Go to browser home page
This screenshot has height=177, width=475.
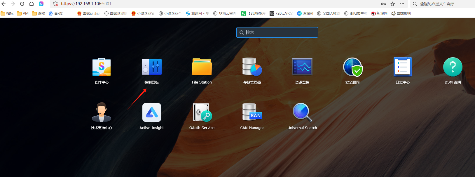click(32, 4)
